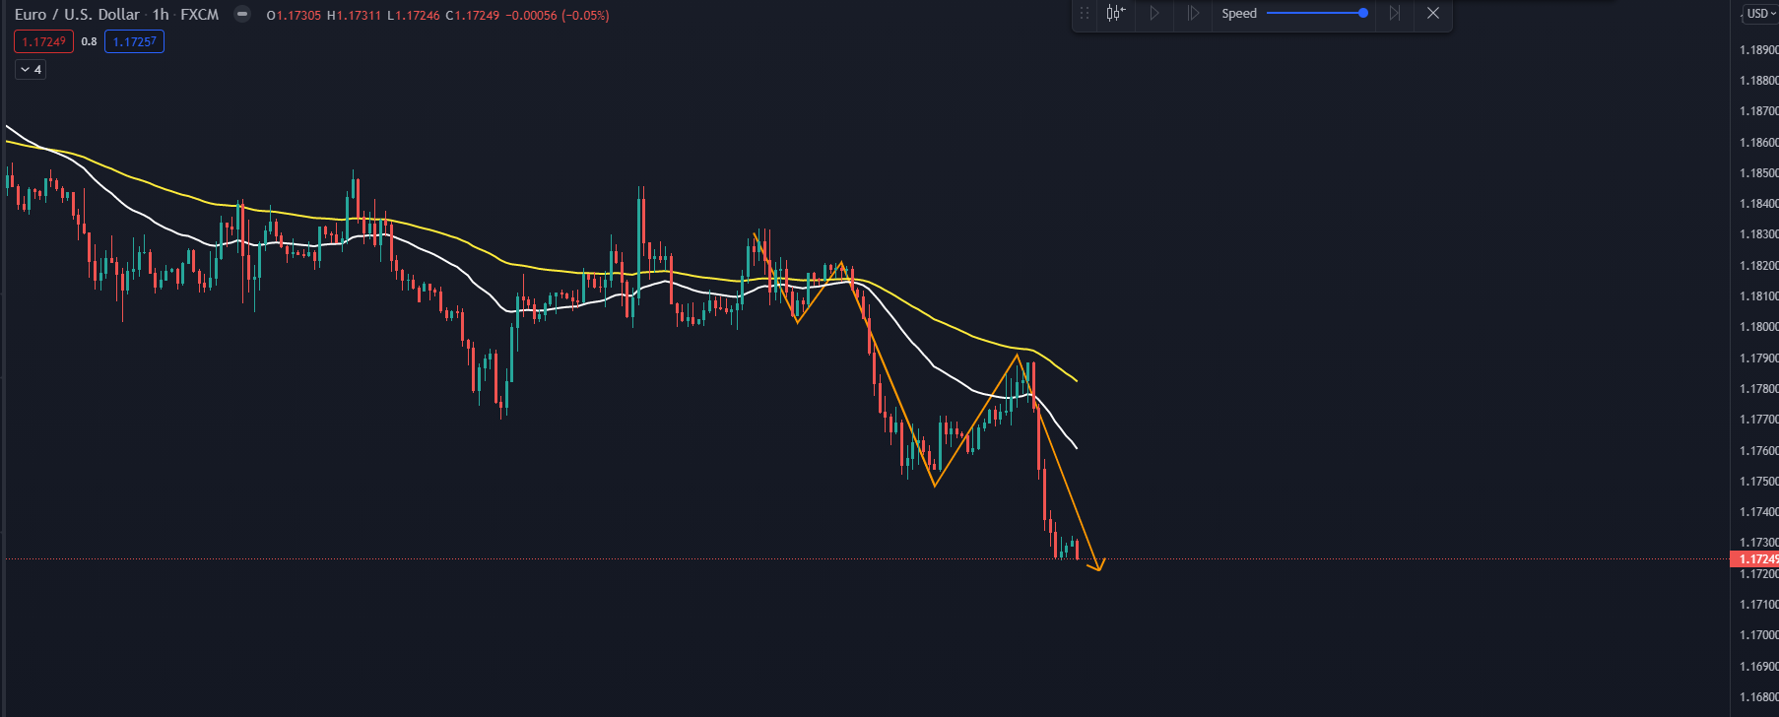
Task: Open the USD currency dropdown
Action: 1761,14
